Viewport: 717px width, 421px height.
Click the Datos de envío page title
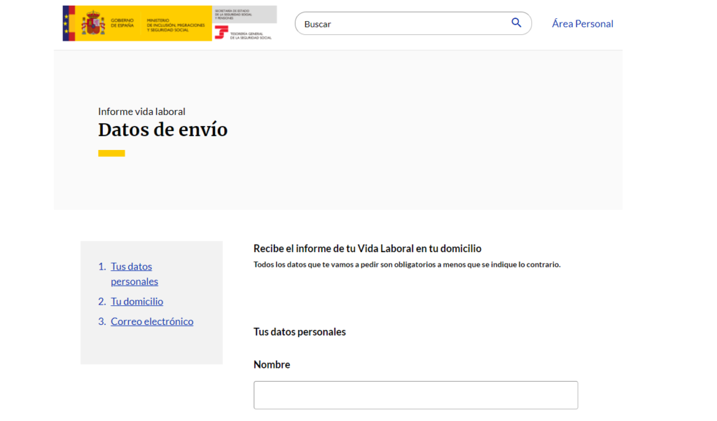(162, 130)
